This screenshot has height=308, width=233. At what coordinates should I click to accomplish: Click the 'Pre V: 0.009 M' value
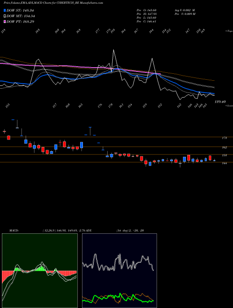pos(185,14)
